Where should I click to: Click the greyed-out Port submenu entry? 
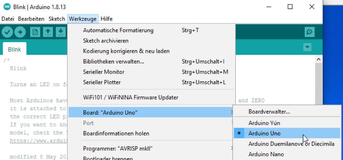151,123
